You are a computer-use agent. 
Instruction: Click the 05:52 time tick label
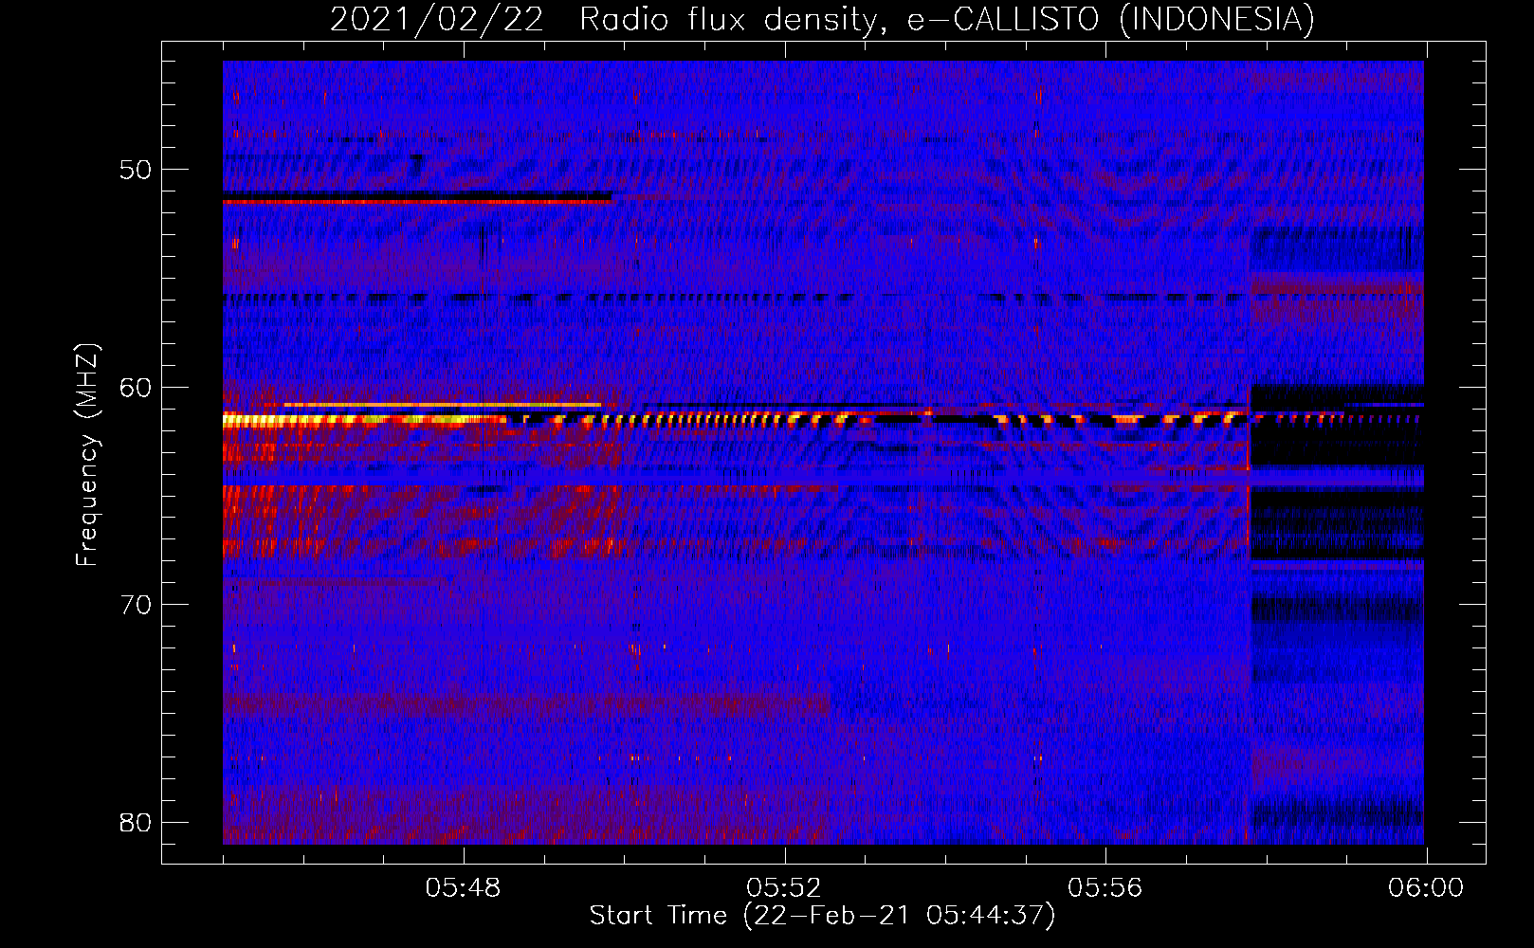tap(784, 888)
